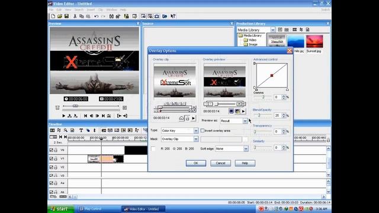379x213 pixels.
Task: Click the mark-in bracket arrow icon
Action: (119, 116)
